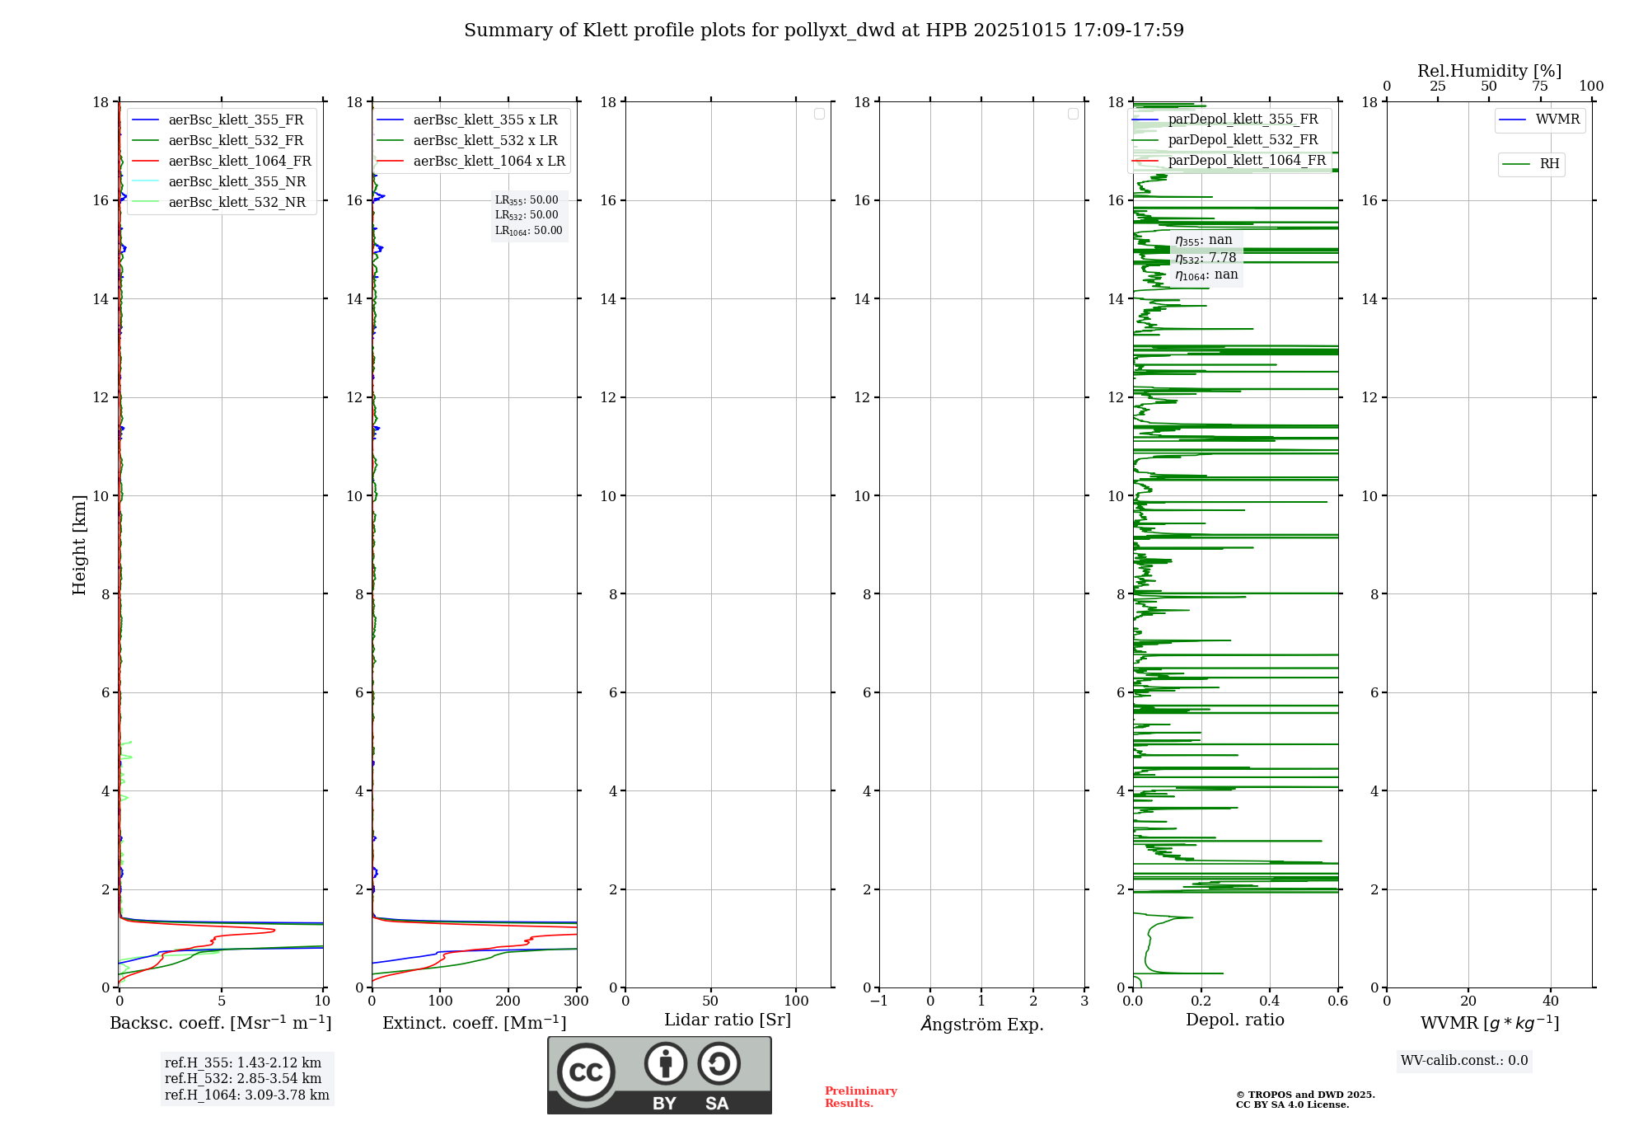Click the WVMR legend entry

tap(1557, 120)
